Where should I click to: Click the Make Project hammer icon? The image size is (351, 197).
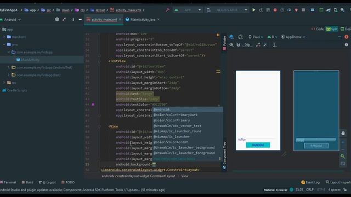[167, 10]
